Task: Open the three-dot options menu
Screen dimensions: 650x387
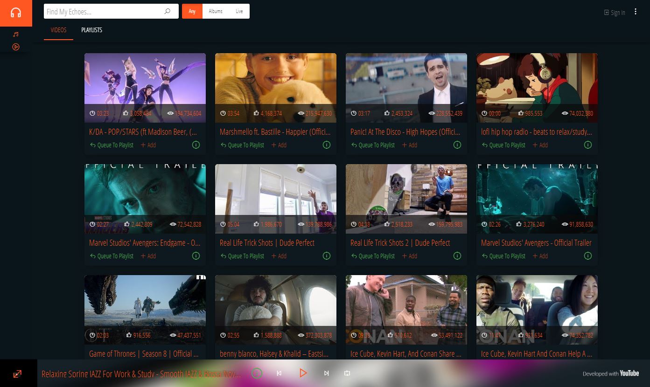Action: (636, 12)
